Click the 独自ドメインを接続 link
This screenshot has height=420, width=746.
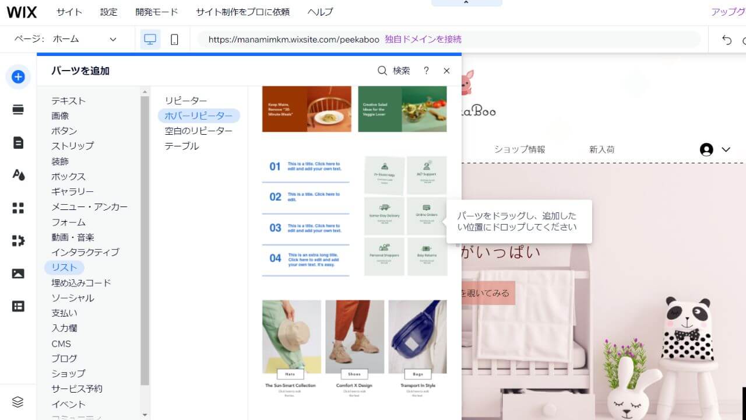[422, 38]
